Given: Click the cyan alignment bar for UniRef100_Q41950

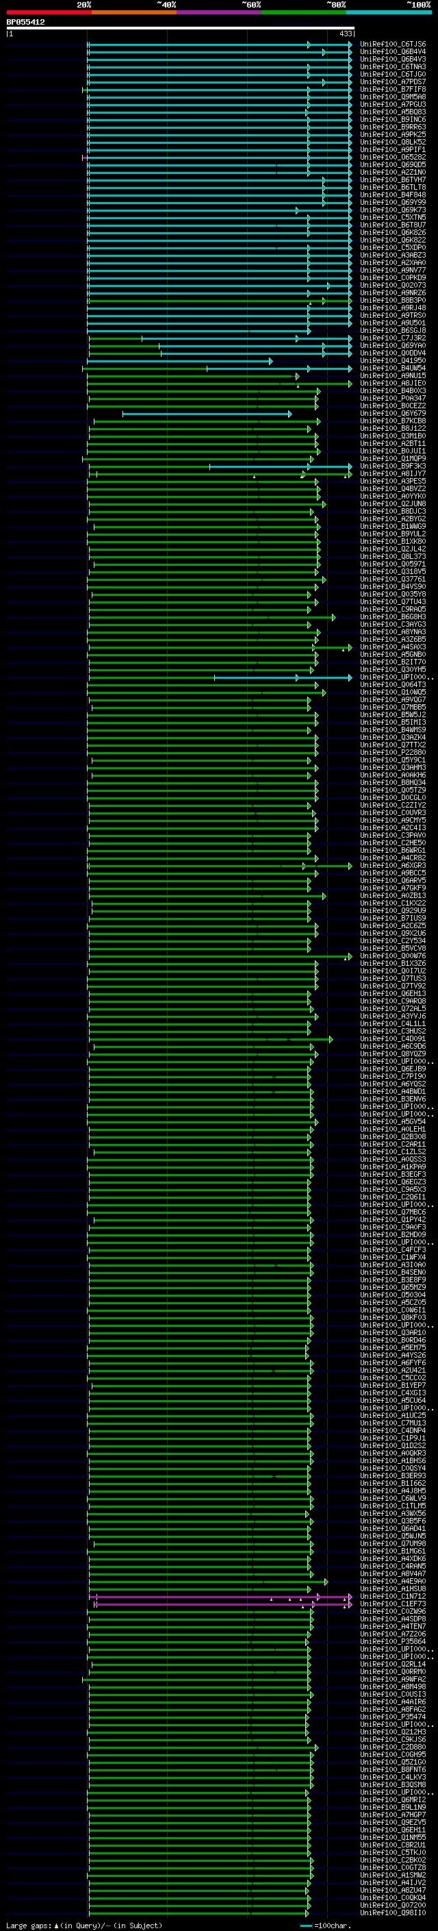Looking at the screenshot, I should (180, 361).
